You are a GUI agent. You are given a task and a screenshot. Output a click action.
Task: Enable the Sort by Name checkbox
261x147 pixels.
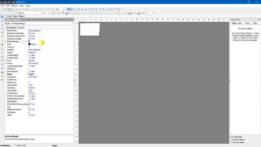[231, 143]
